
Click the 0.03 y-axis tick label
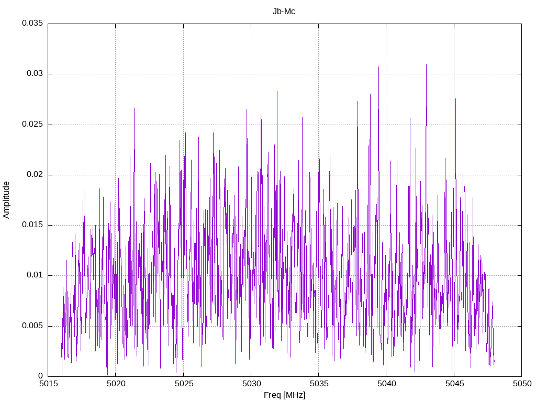35,73
